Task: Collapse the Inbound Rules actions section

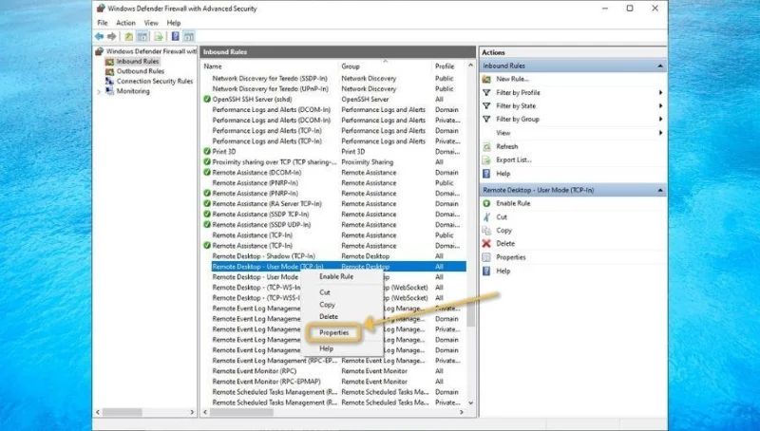Action: tap(659, 66)
